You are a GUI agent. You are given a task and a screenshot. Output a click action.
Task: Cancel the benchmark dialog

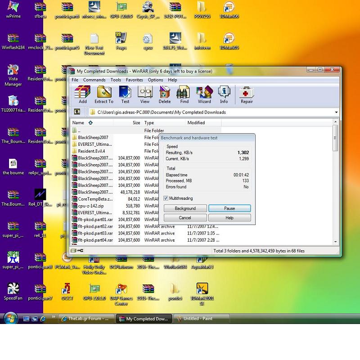(185, 217)
